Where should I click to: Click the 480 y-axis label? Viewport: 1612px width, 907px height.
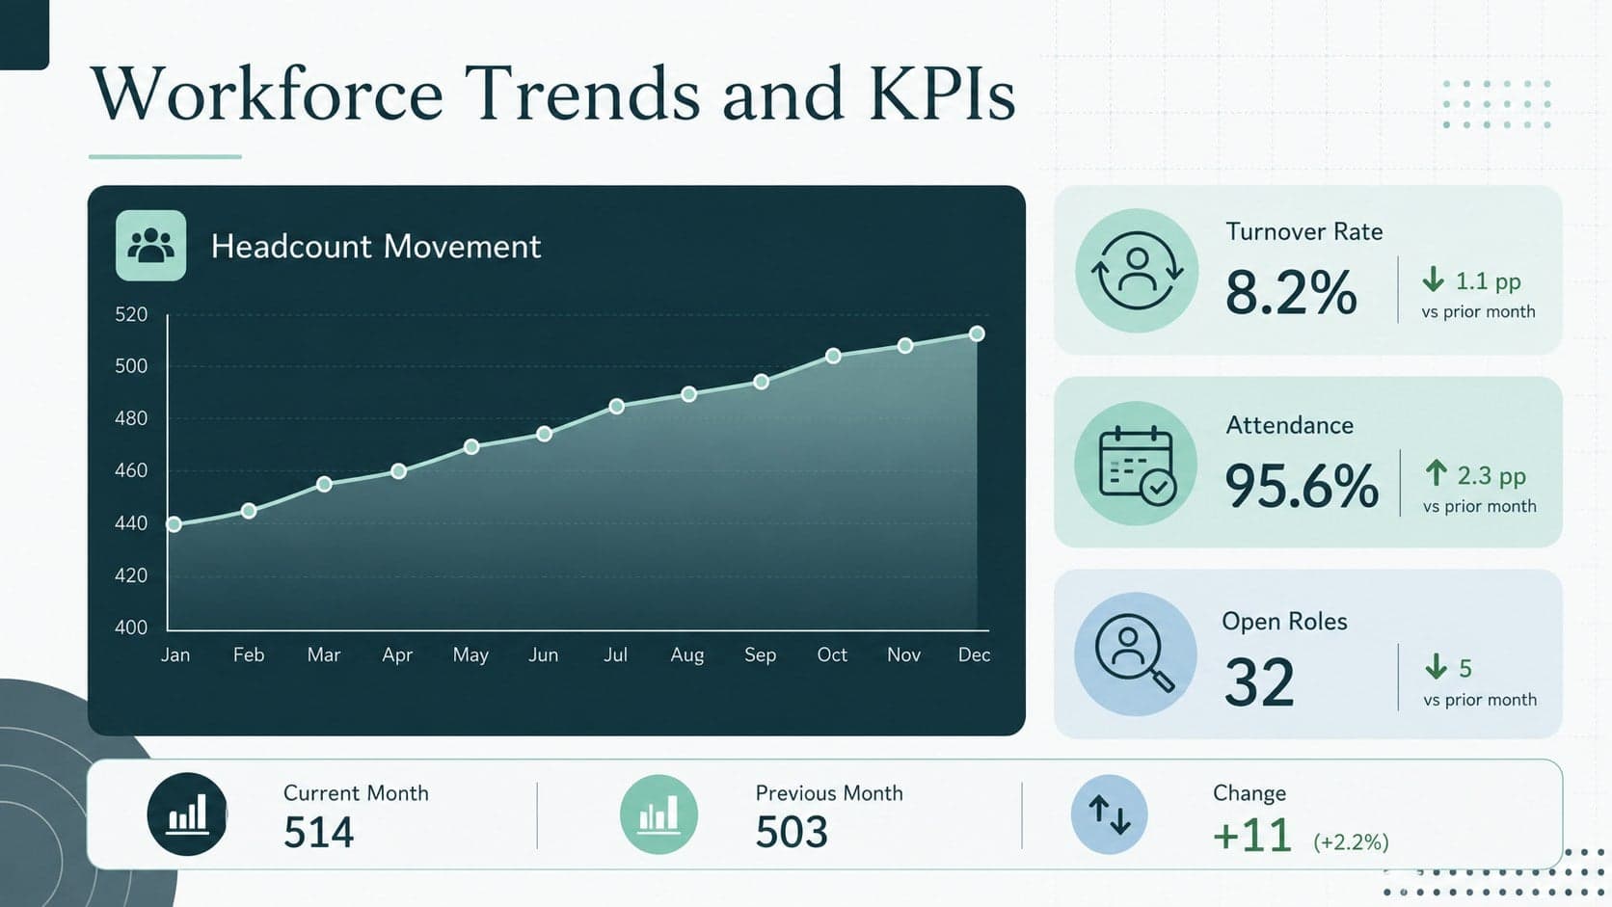coord(131,418)
